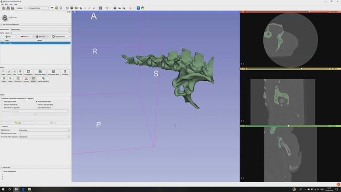Screen dimensions: 341x192
Task: Select the Threshold effect tool
Action: (x=65, y=73)
